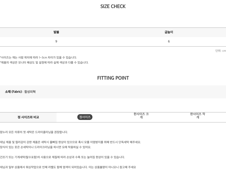
Task: Choose the 한사이즈 작게 fit option
Action: tap(198, 115)
